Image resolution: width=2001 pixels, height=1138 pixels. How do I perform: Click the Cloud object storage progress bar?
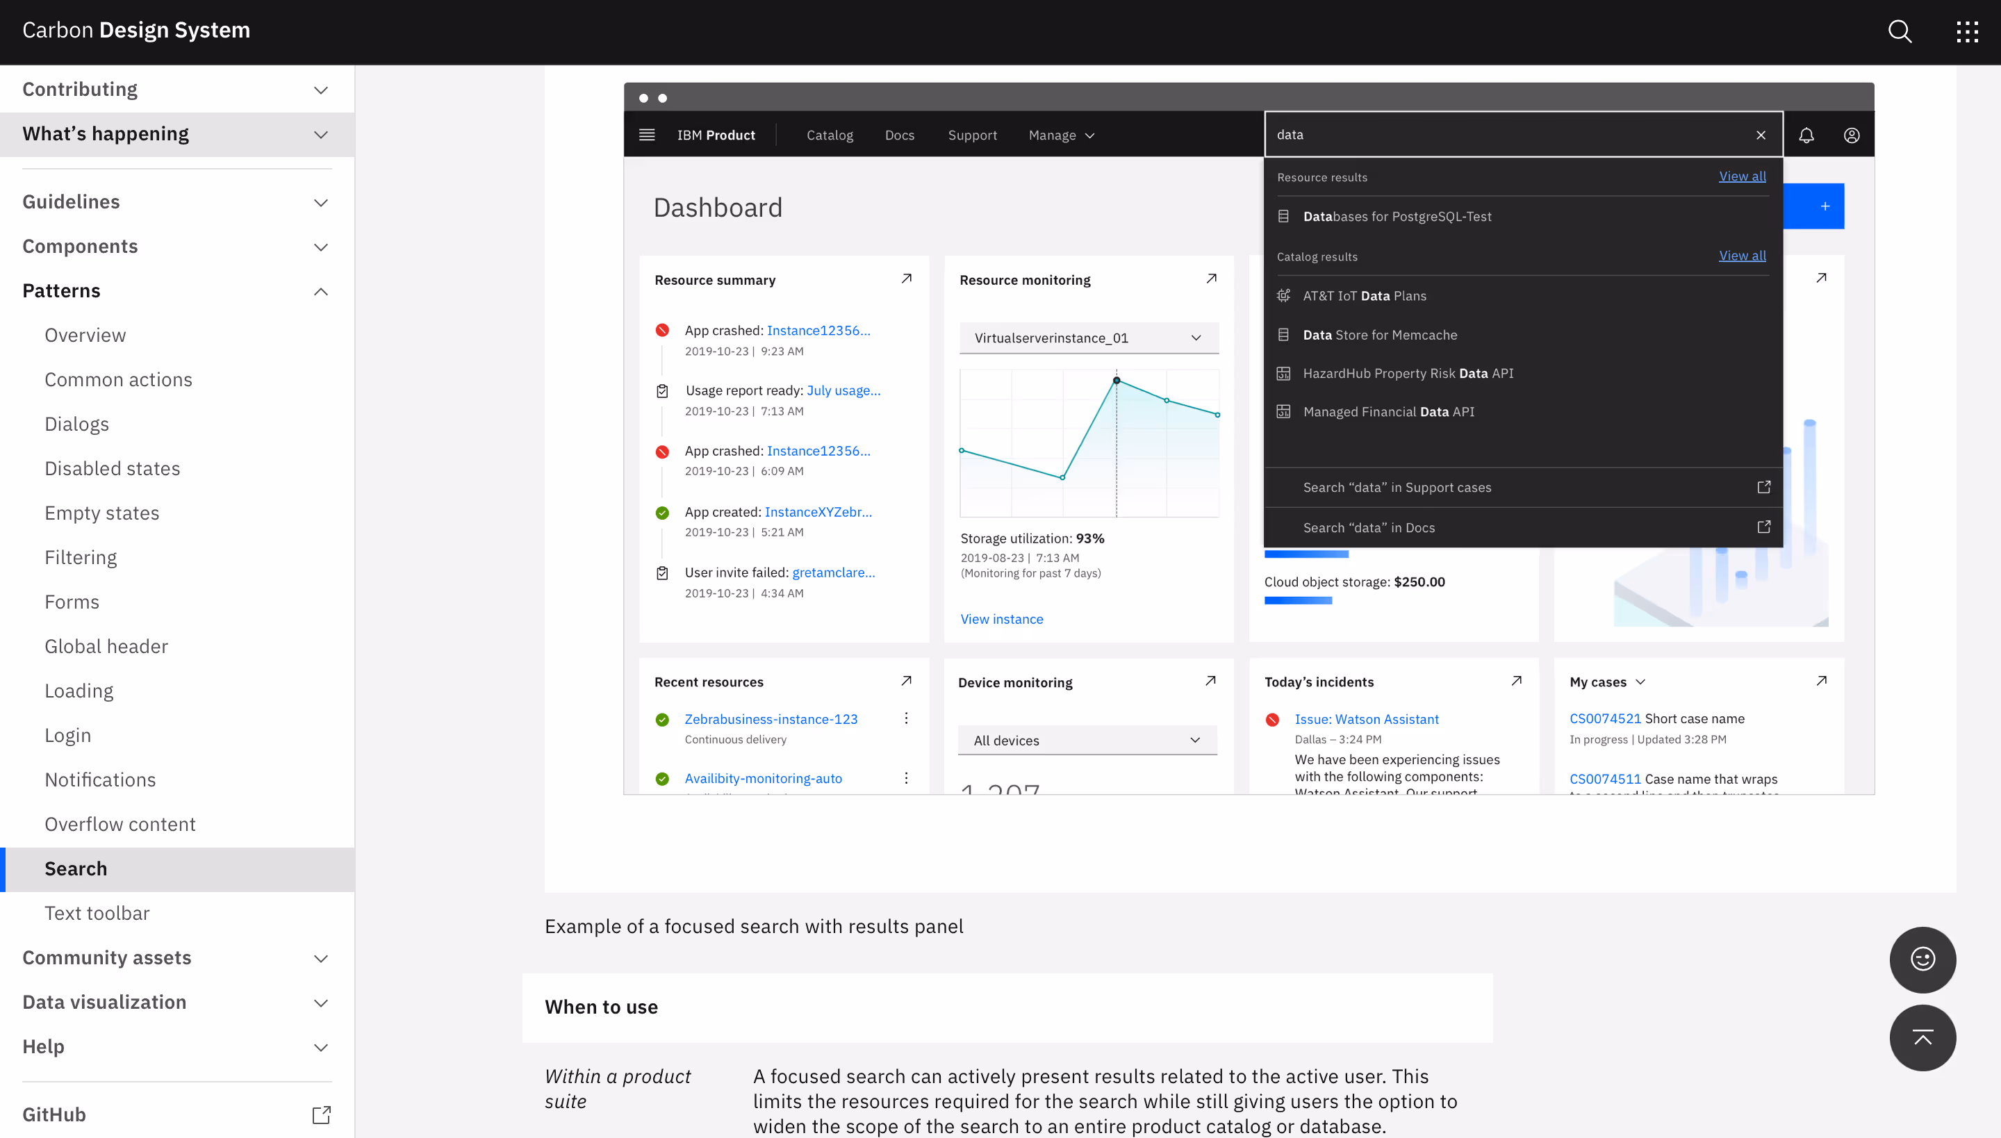tap(1299, 600)
